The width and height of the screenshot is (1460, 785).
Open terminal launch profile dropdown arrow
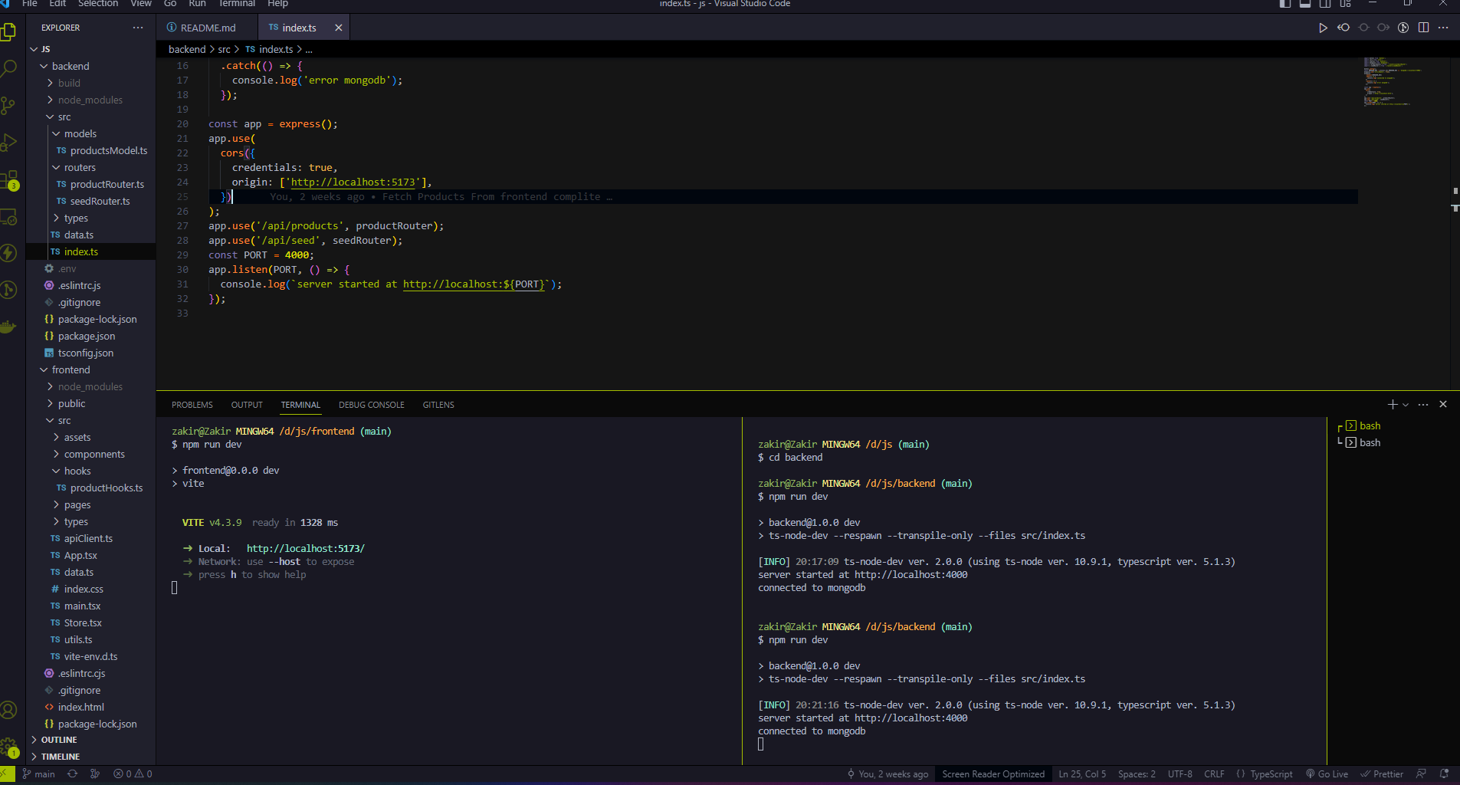[1406, 404]
